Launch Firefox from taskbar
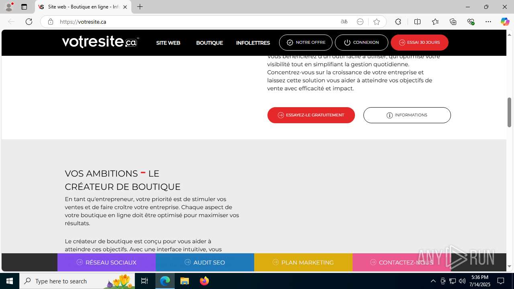Viewport: 514px width, 289px height. (x=204, y=281)
